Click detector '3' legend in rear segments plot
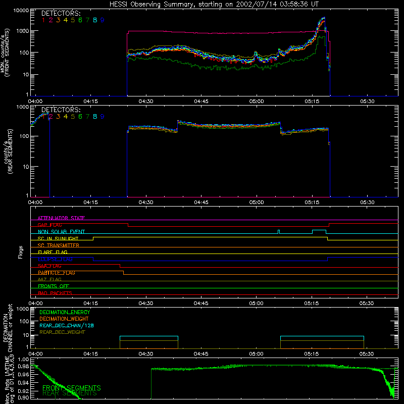 pos(58,117)
